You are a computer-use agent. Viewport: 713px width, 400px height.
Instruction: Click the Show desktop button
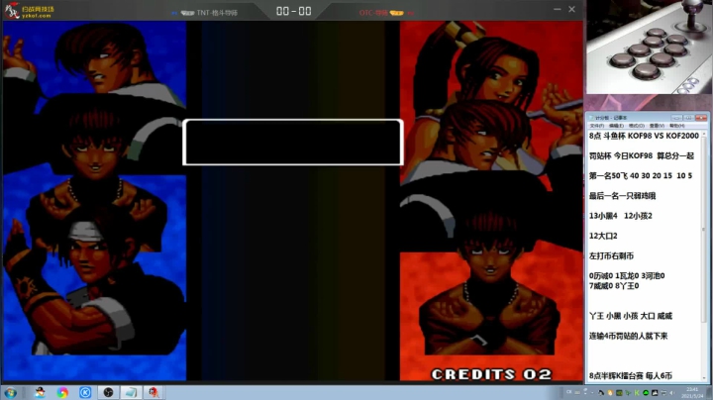pyautogui.click(x=709, y=393)
